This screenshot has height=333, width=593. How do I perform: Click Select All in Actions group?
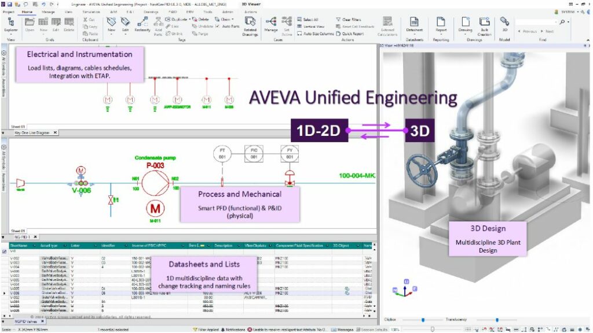tap(308, 19)
